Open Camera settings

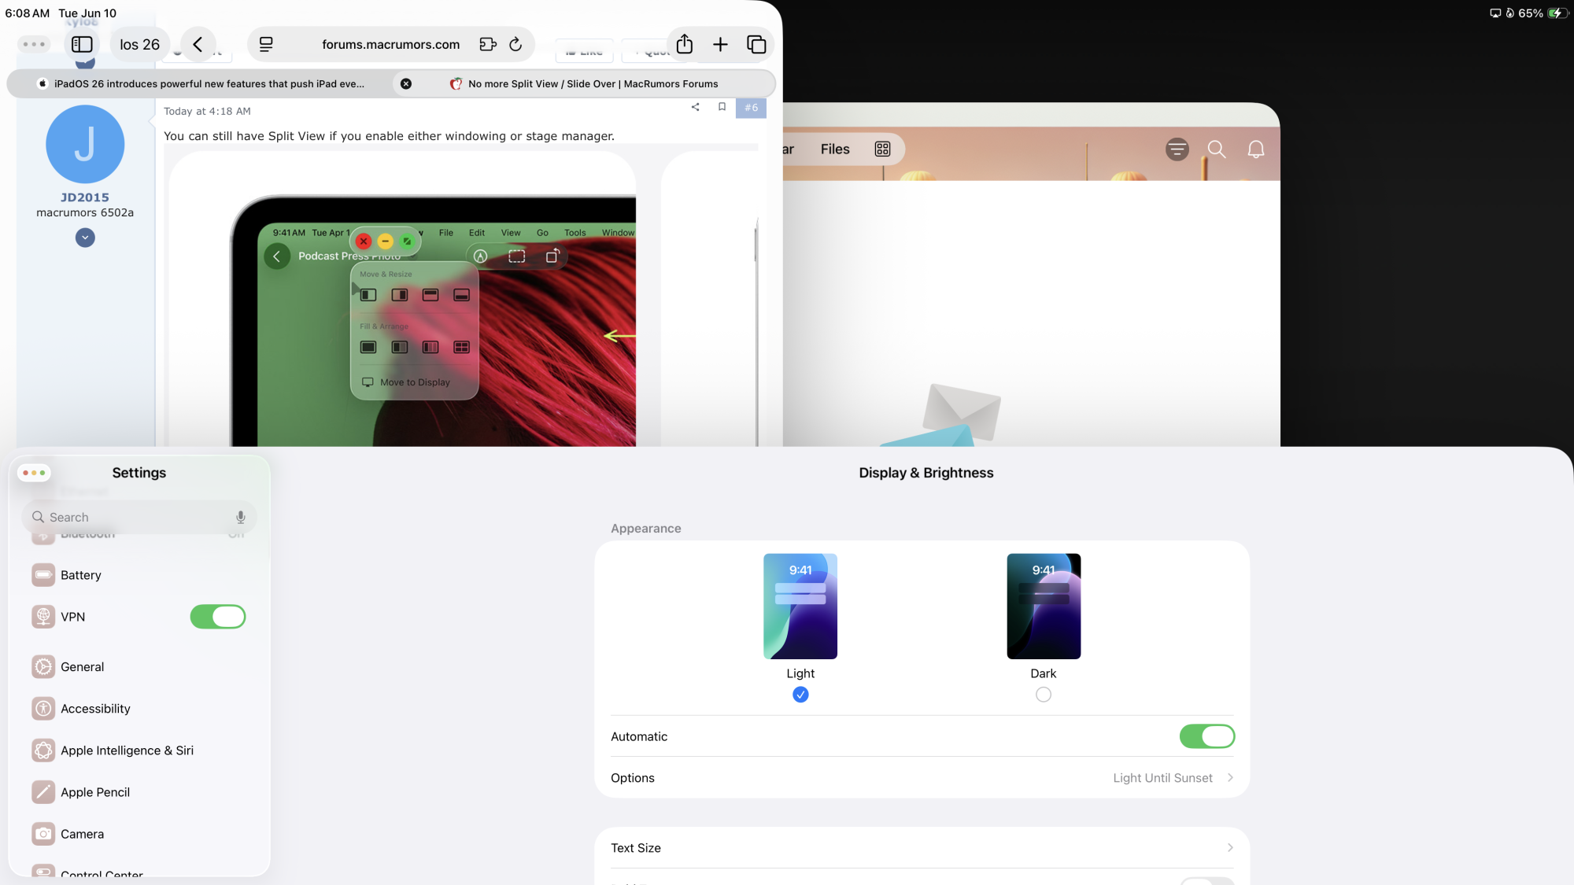click(139, 834)
